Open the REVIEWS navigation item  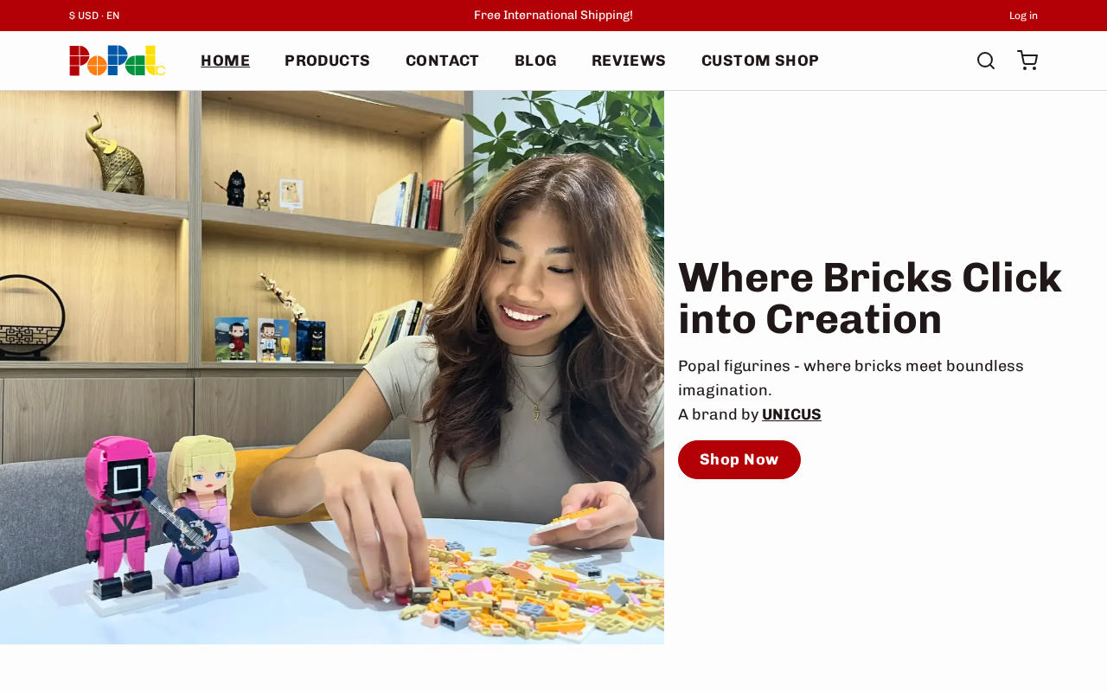(629, 61)
